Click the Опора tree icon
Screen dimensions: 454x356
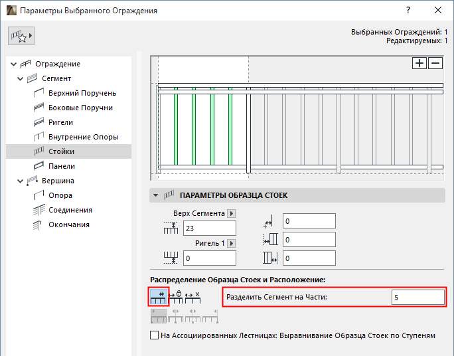click(38, 195)
